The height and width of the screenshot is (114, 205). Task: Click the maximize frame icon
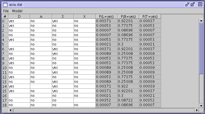pyautogui.click(x=193, y=5)
